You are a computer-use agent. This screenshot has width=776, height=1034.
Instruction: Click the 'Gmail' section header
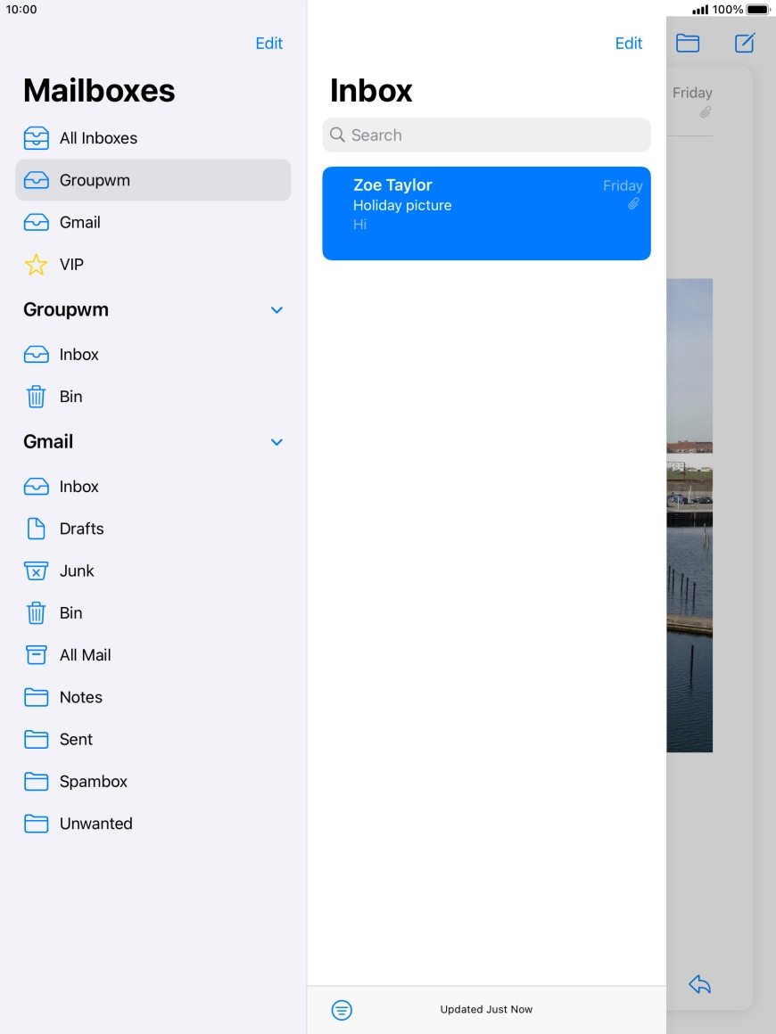(x=48, y=442)
